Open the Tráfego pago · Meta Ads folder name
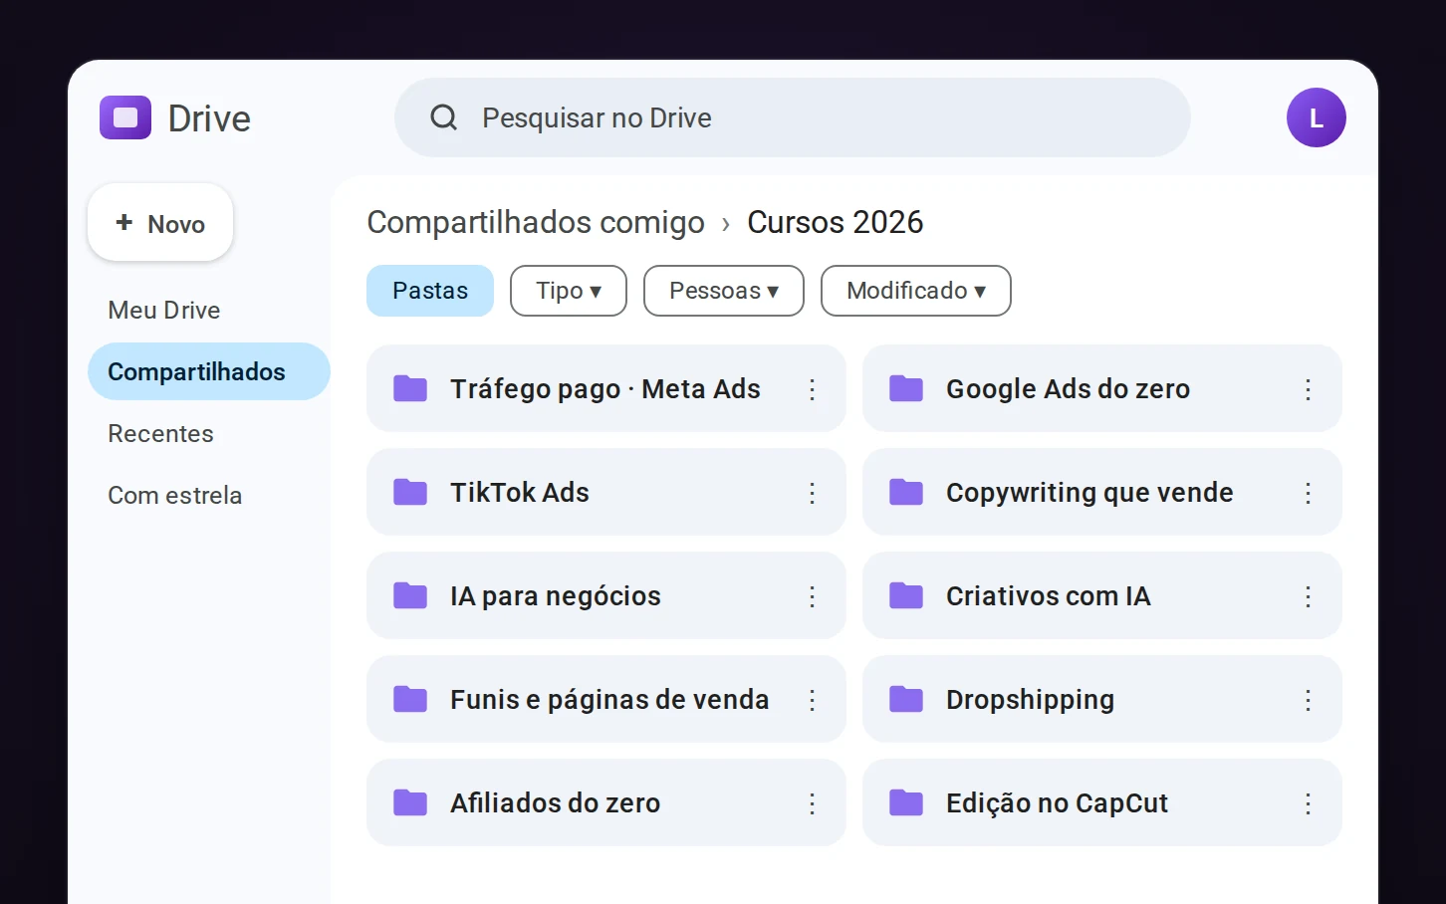 [605, 389]
